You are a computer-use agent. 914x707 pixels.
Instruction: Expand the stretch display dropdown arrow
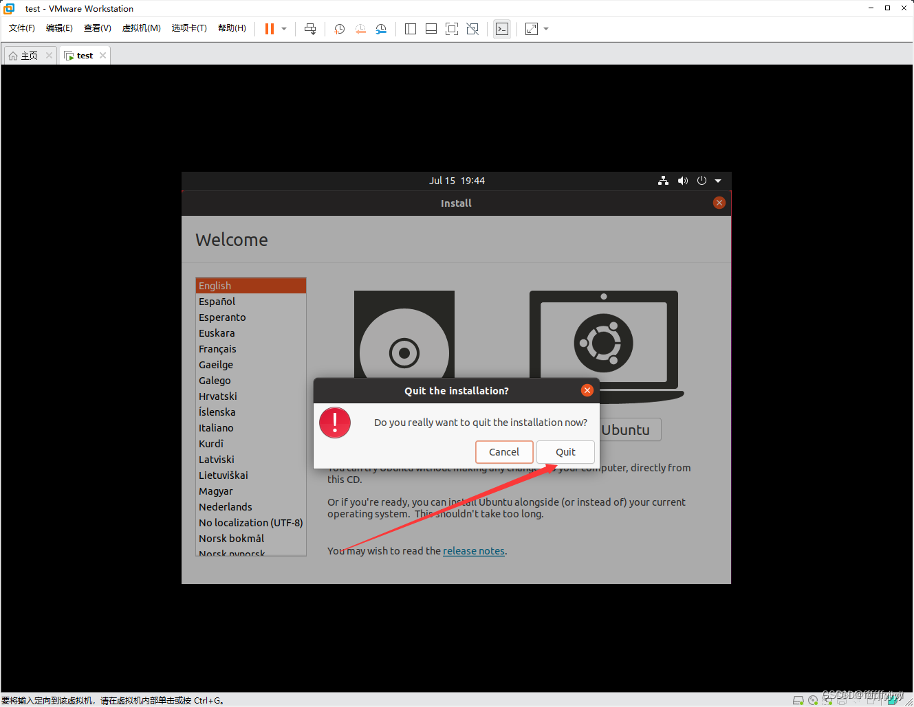[546, 29]
